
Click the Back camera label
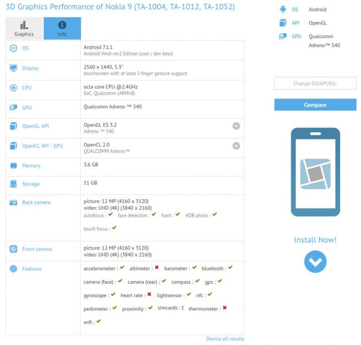36,202
